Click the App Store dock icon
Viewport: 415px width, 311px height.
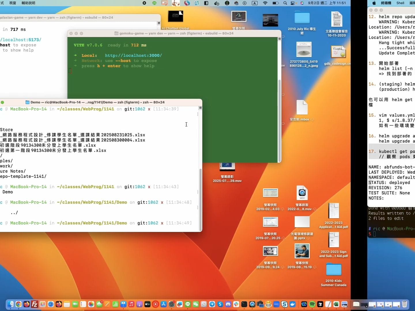(163, 304)
